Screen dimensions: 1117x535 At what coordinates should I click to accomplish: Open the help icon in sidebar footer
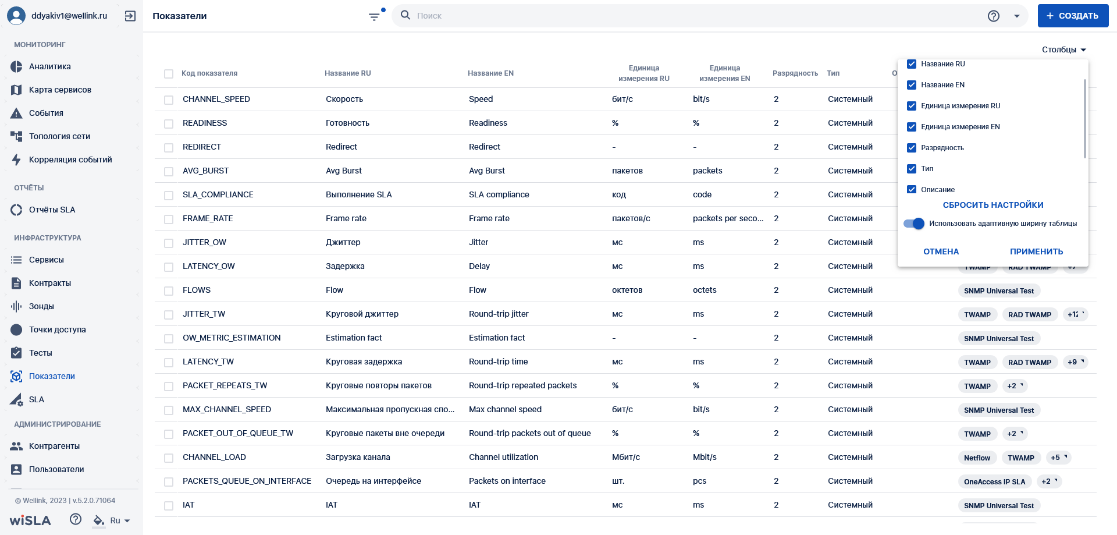coord(76,519)
